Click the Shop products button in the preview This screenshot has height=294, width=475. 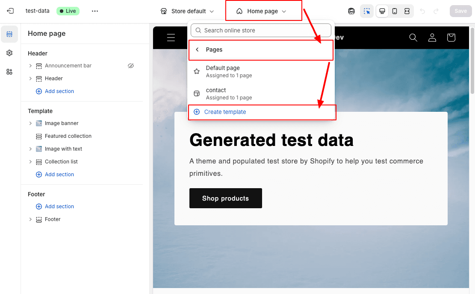click(225, 198)
